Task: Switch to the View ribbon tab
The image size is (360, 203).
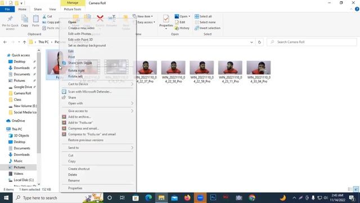Action: pyautogui.click(x=52, y=9)
